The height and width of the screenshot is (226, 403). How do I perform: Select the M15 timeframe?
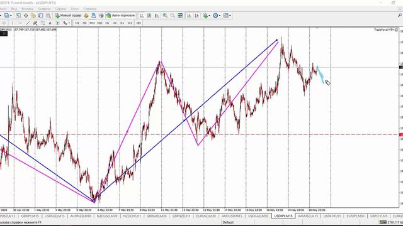[x=92, y=23]
